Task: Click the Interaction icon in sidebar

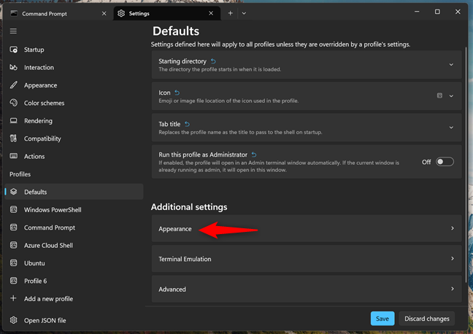Action: tap(14, 67)
